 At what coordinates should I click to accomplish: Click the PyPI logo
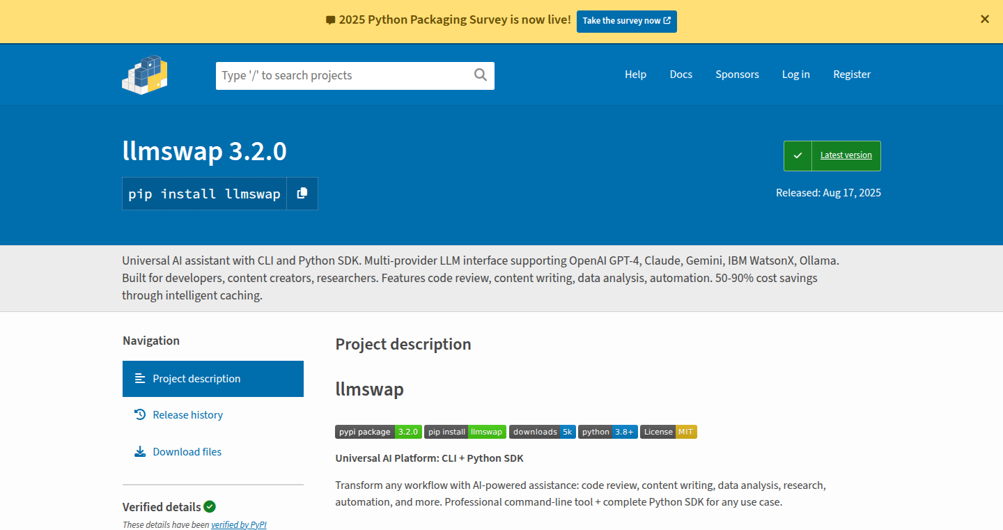click(x=144, y=75)
